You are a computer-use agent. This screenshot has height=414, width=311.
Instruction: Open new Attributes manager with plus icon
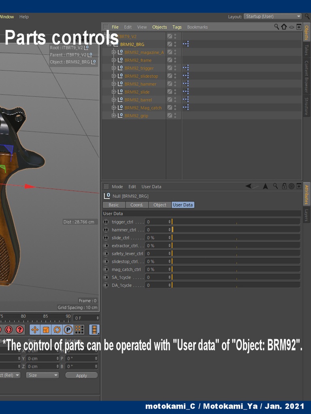pos(299,186)
